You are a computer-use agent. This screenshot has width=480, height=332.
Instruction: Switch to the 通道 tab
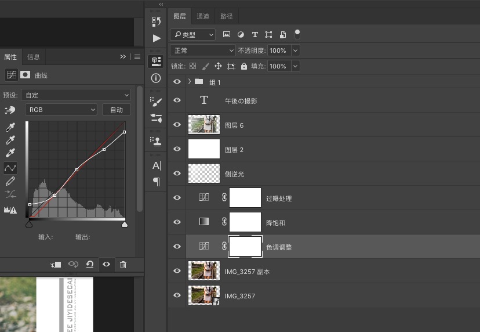(203, 16)
